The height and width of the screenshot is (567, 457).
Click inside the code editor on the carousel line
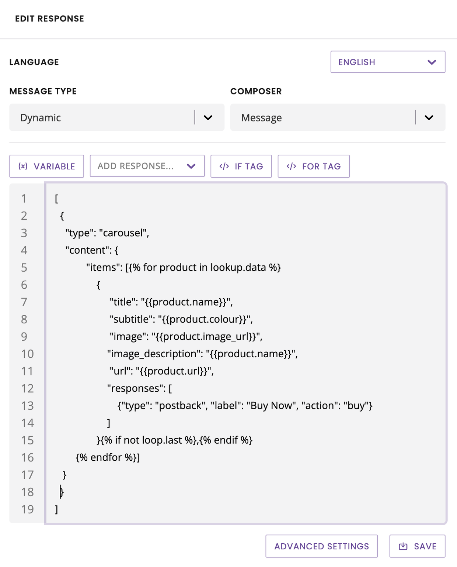click(107, 233)
